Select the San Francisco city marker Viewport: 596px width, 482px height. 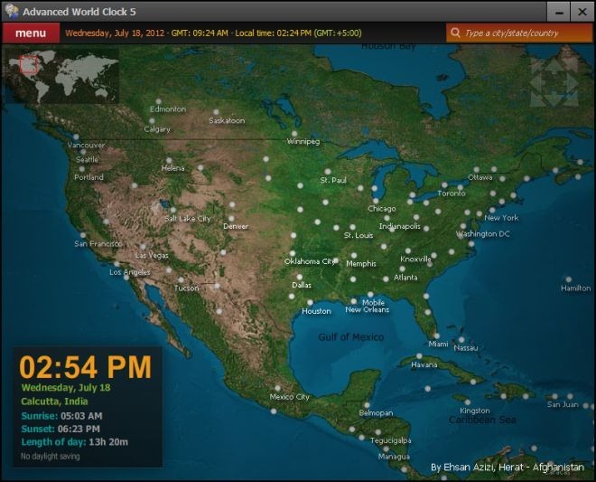pos(83,235)
